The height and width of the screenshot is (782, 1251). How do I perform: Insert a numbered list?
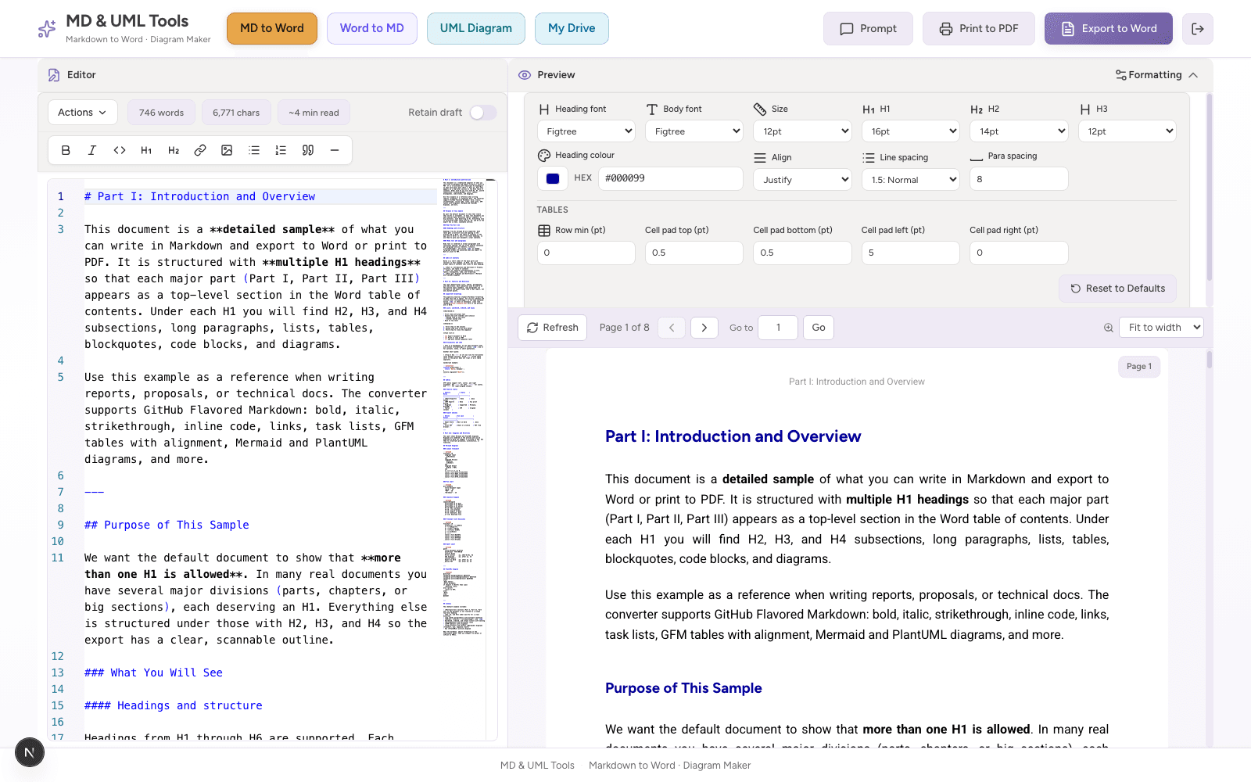[x=281, y=150]
